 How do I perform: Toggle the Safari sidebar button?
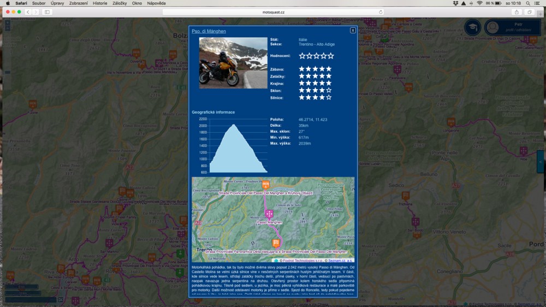tap(47, 12)
